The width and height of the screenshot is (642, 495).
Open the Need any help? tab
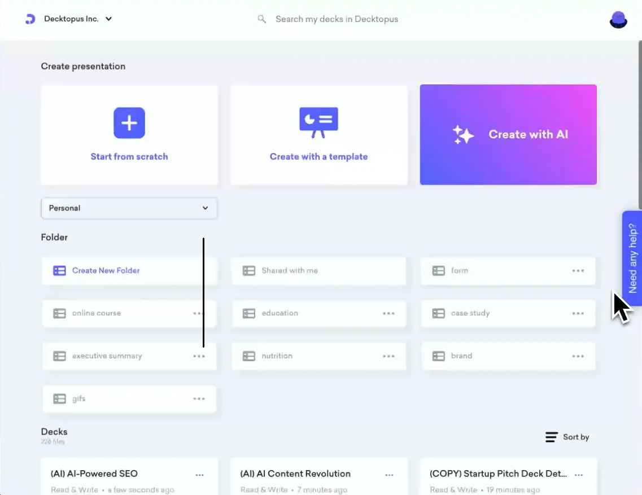tap(632, 257)
